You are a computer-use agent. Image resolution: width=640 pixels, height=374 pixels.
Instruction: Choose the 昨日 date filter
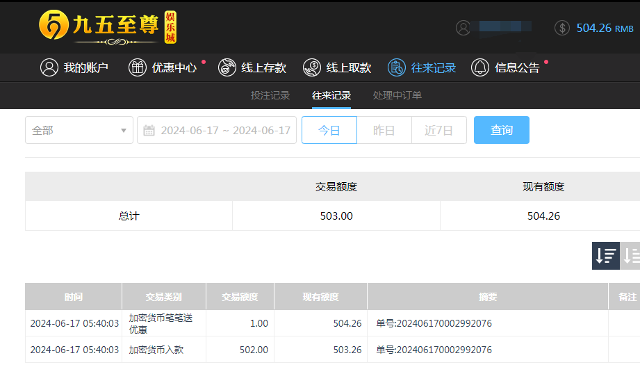(x=384, y=130)
